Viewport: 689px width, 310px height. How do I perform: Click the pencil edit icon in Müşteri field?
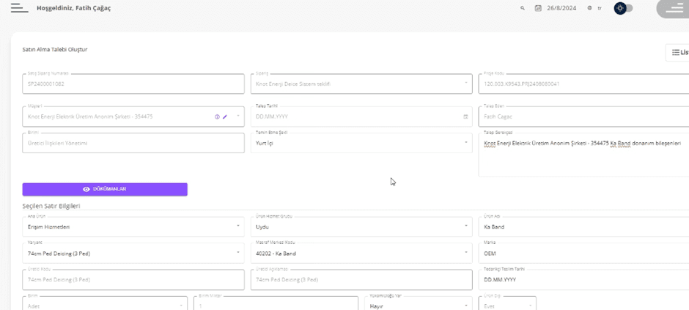[x=225, y=117]
